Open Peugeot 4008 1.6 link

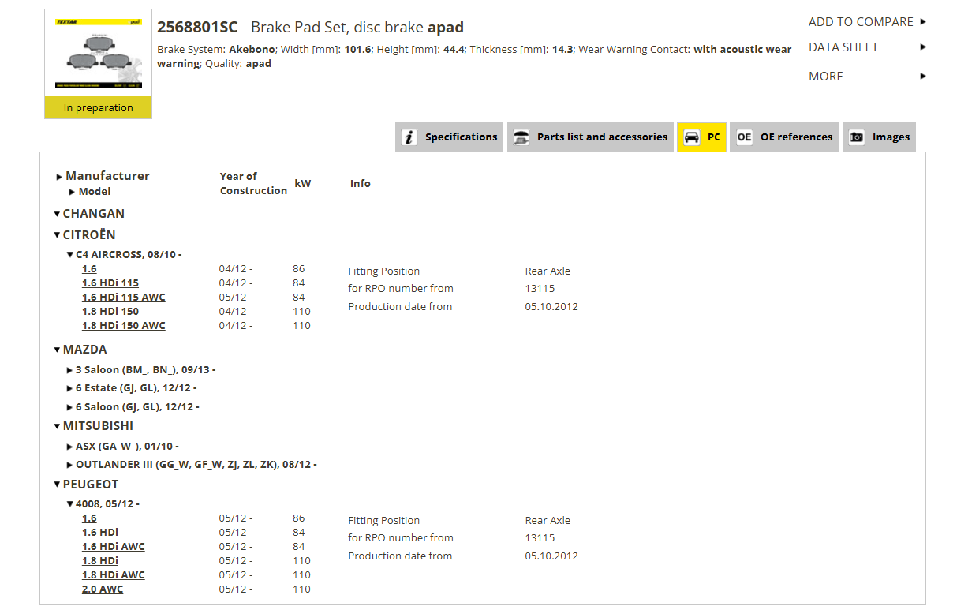(89, 518)
